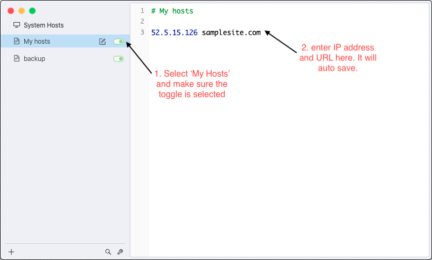Toggle the My hosts switch off
The width and height of the screenshot is (432, 260).
119,42
